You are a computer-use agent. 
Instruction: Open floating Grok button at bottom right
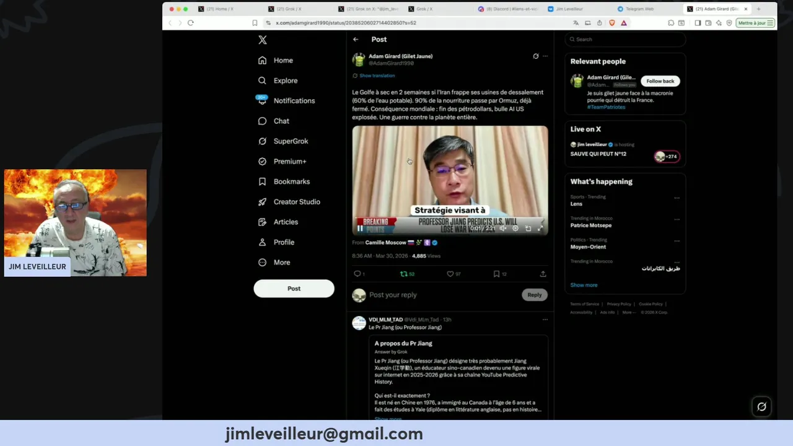click(x=761, y=406)
